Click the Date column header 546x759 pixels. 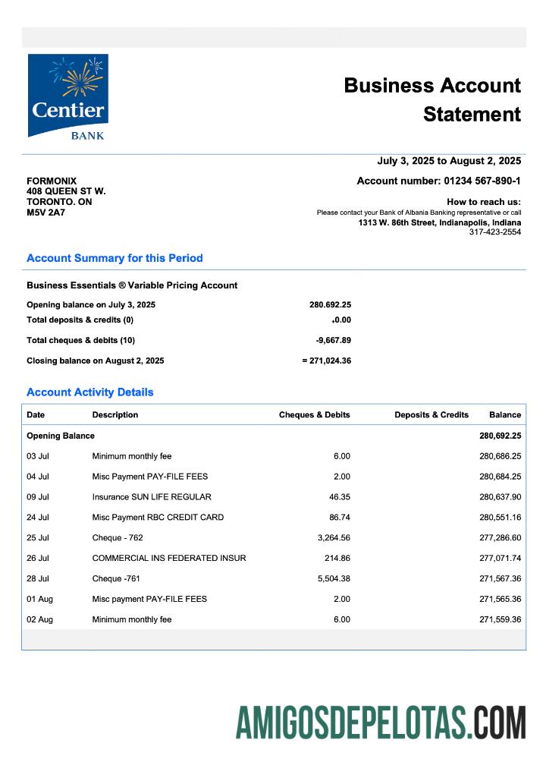pos(36,415)
